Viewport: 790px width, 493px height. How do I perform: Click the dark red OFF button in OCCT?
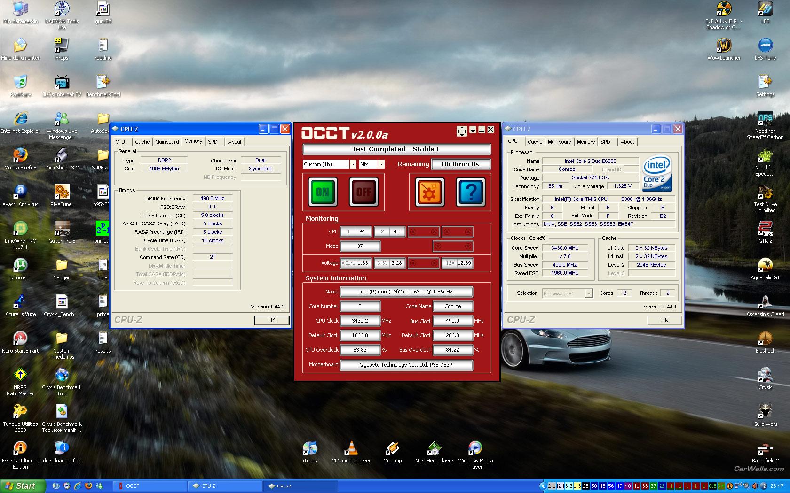(x=364, y=192)
